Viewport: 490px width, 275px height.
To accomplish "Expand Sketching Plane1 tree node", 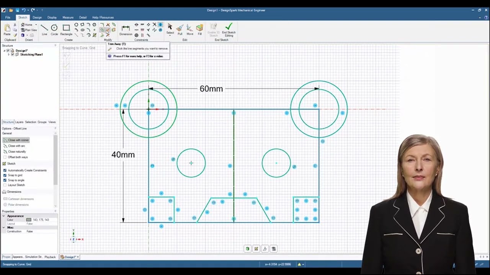I will point(9,55).
